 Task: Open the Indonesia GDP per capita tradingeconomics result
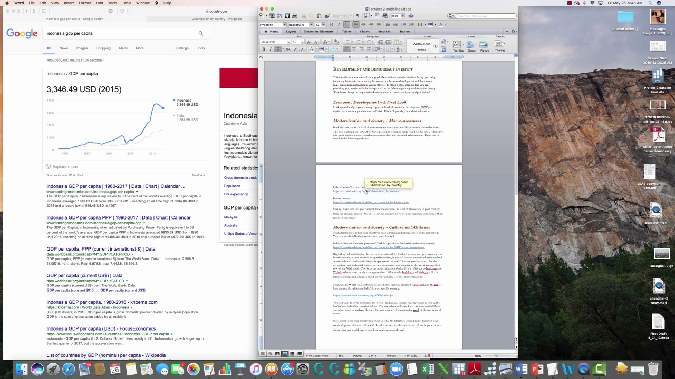pos(115,186)
